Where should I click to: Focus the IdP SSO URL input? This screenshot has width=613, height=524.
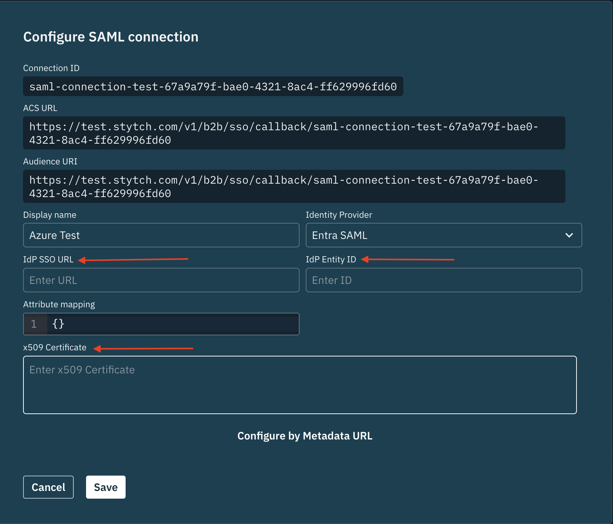click(161, 280)
